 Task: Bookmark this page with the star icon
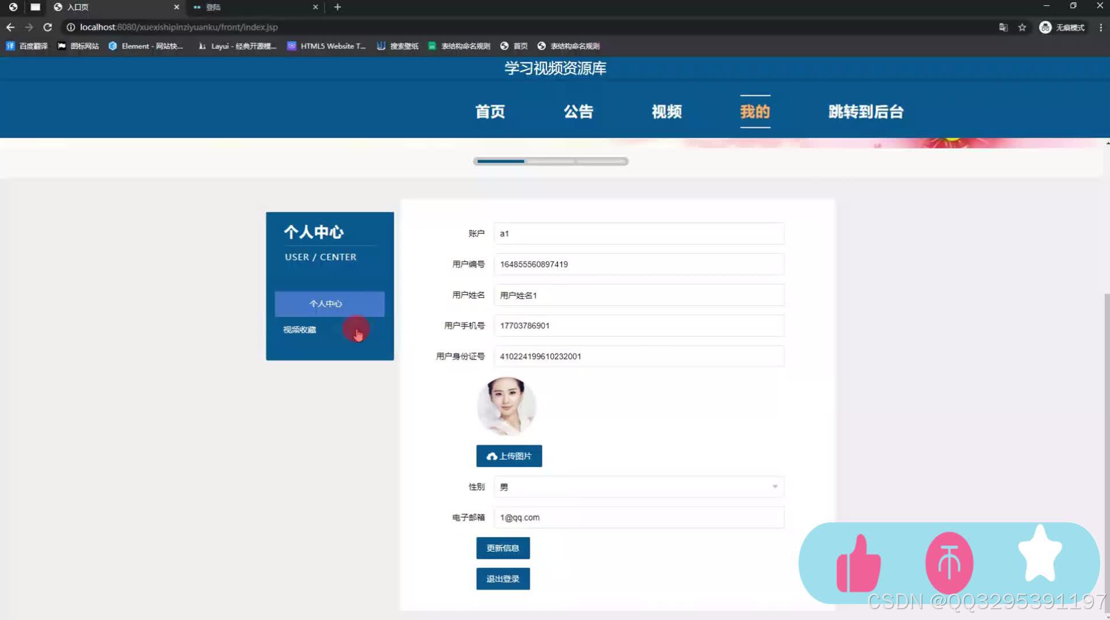coord(1022,27)
